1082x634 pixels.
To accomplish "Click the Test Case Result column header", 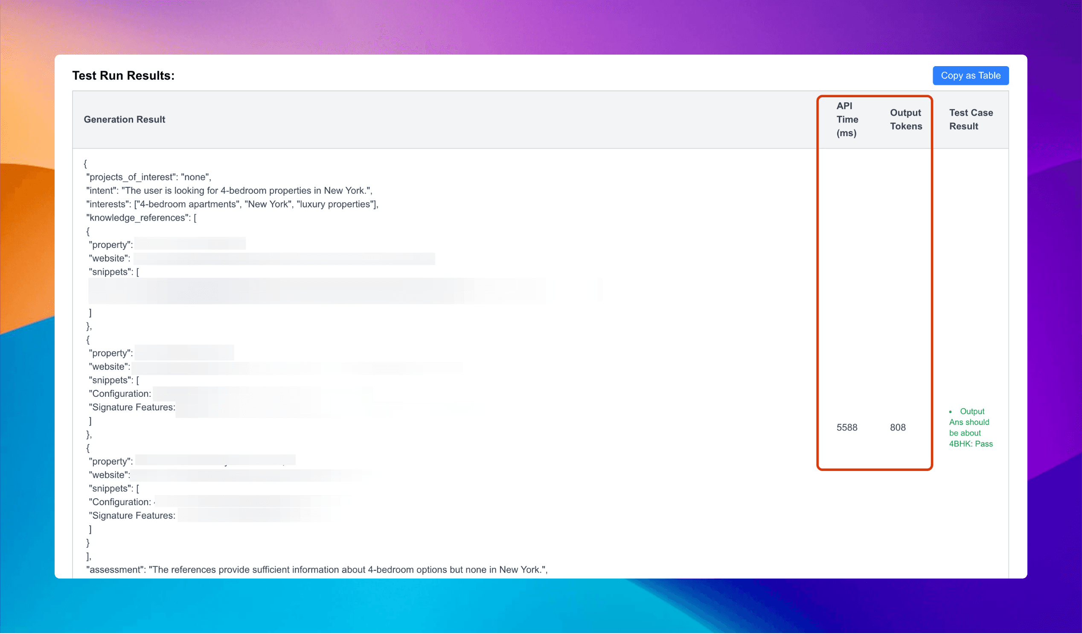I will pyautogui.click(x=970, y=120).
